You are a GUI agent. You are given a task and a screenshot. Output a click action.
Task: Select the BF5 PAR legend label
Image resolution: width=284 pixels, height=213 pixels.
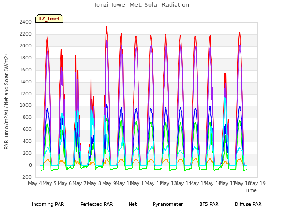pyautogui.click(x=209, y=204)
